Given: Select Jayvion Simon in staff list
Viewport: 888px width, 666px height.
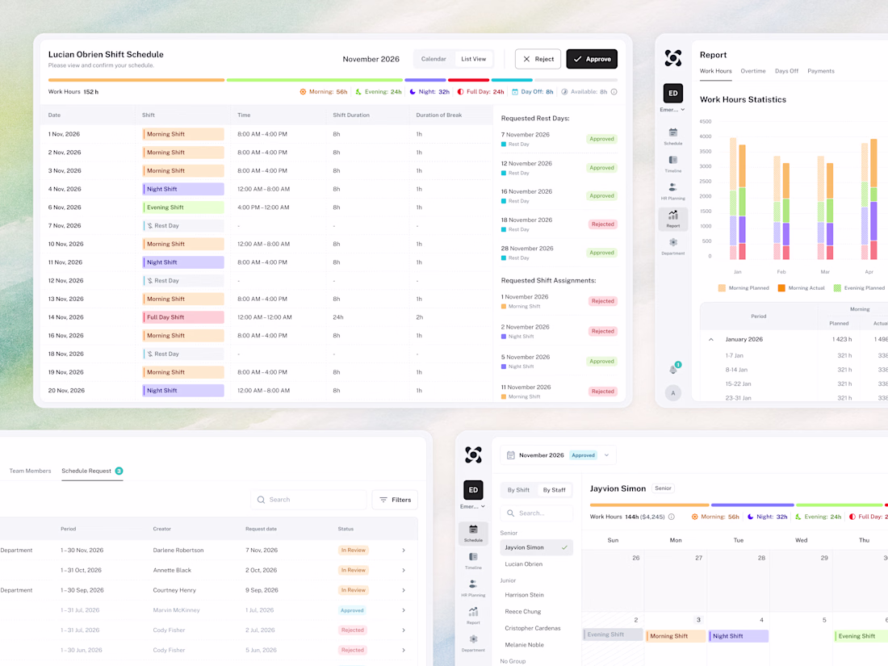Looking at the screenshot, I should pos(536,547).
